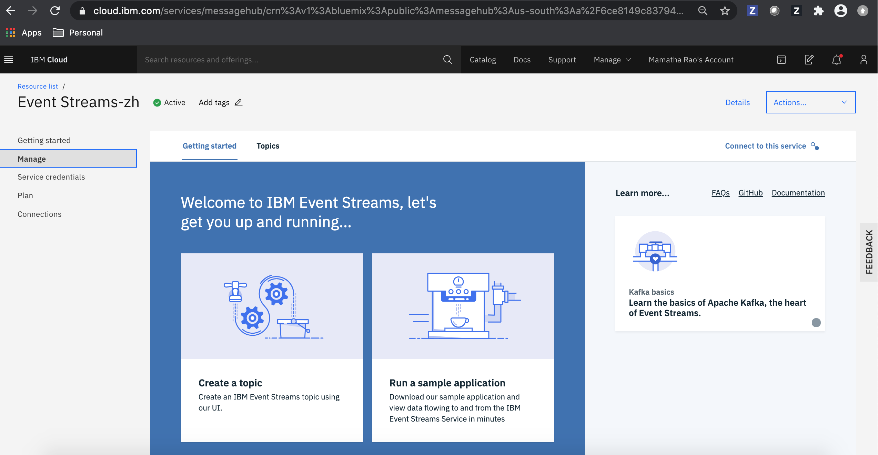The width and height of the screenshot is (878, 455).
Task: Reload the page in browser
Action: tap(55, 11)
